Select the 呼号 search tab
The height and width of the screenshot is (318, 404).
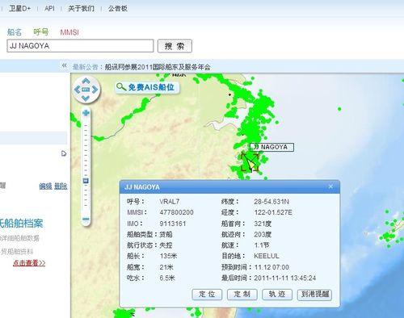[x=41, y=32]
